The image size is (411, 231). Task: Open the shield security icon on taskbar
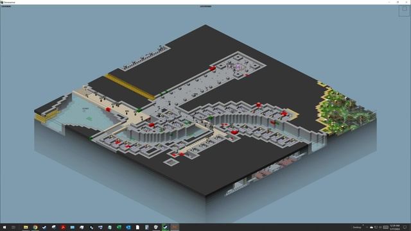point(156,227)
